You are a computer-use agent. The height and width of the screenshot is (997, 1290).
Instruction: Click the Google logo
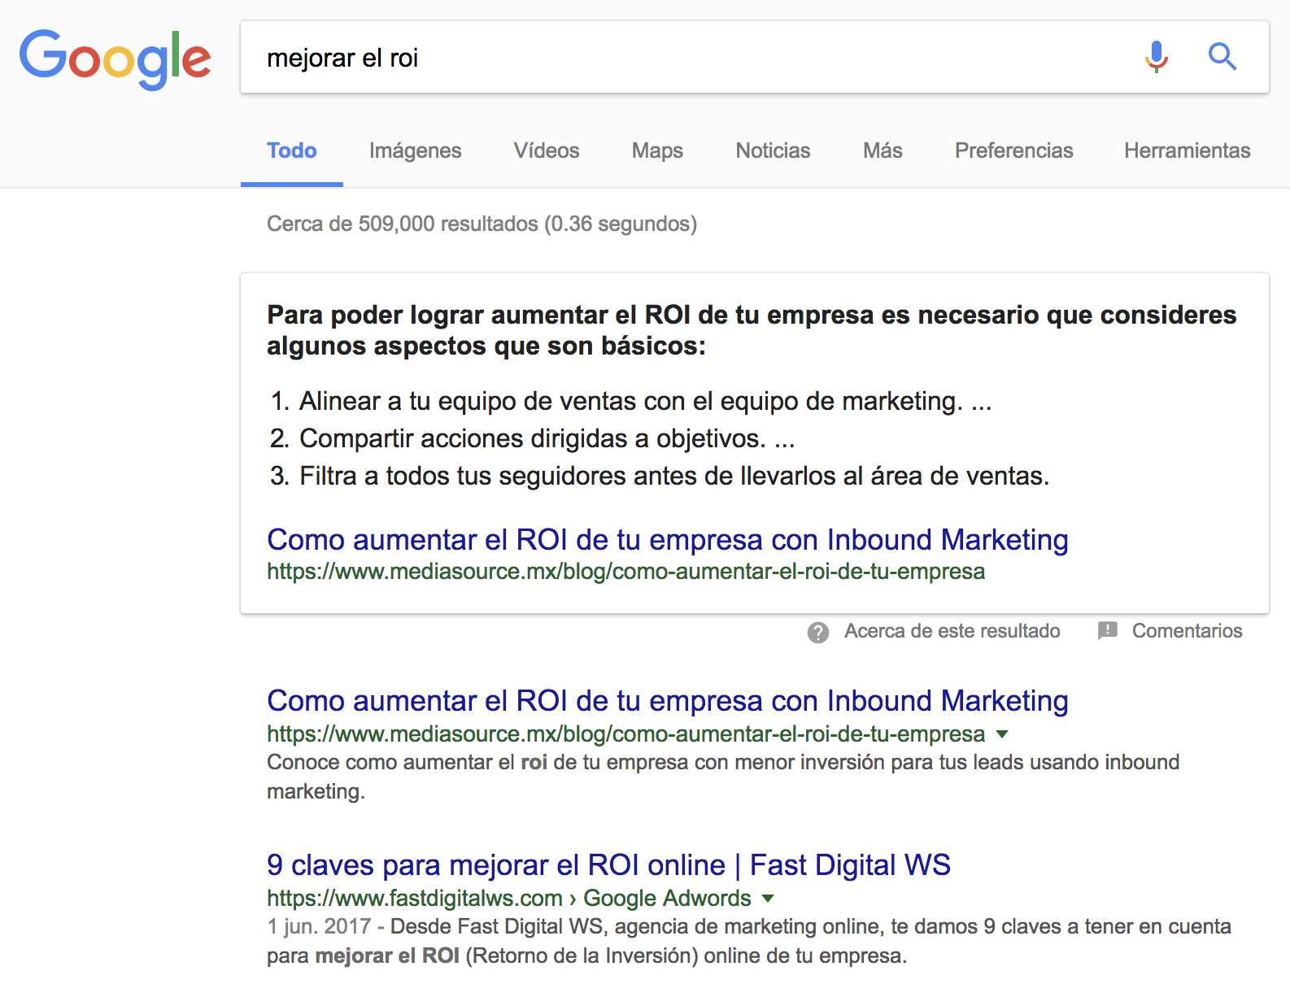pos(115,59)
